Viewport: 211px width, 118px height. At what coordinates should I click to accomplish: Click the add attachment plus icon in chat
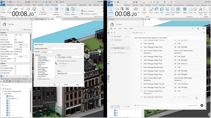[x=135, y=105]
